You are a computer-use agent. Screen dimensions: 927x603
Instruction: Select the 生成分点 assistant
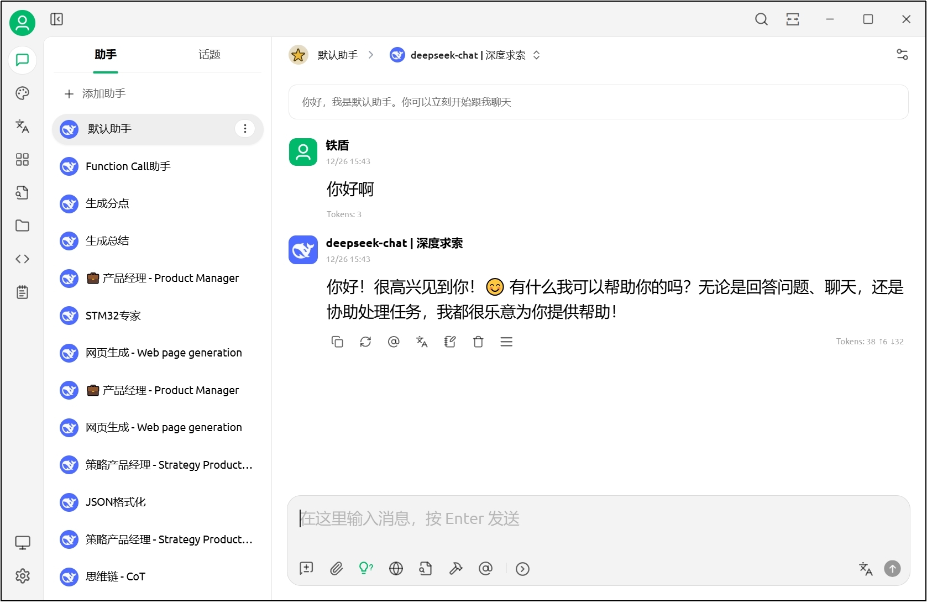coord(158,203)
